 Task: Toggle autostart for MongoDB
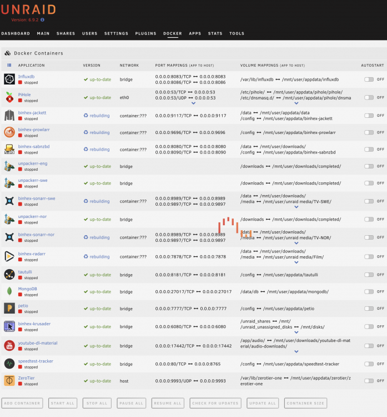[x=369, y=291]
